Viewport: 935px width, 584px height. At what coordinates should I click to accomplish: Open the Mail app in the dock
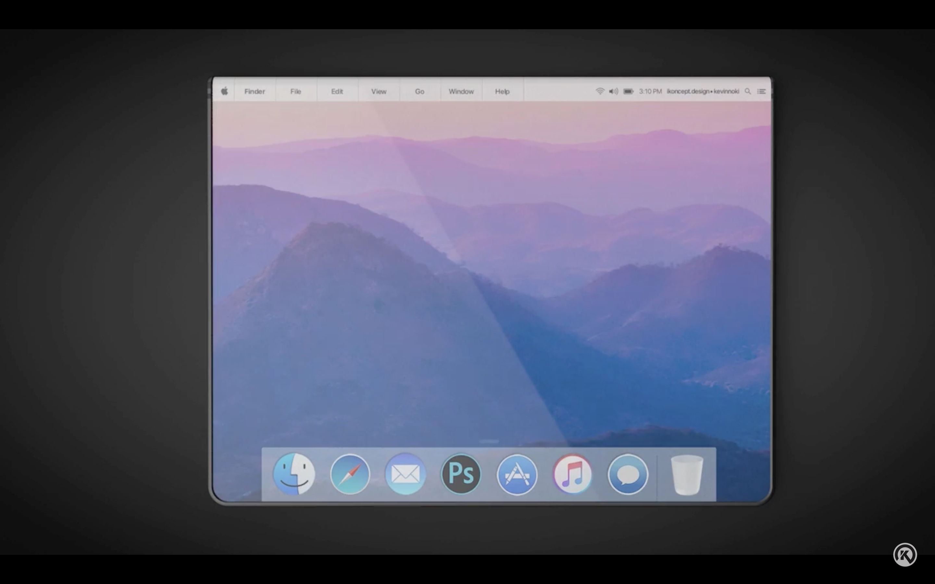405,474
